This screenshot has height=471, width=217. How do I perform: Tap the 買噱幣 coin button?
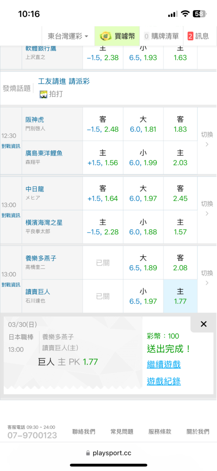coord(117,36)
